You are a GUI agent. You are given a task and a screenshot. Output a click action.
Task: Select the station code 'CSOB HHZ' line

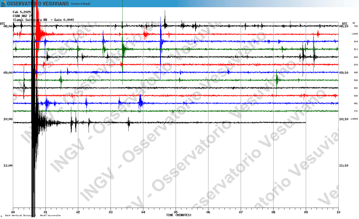(22, 16)
